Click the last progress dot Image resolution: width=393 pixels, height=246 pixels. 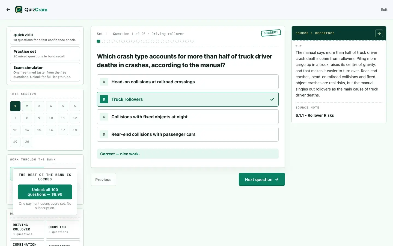click(192, 41)
